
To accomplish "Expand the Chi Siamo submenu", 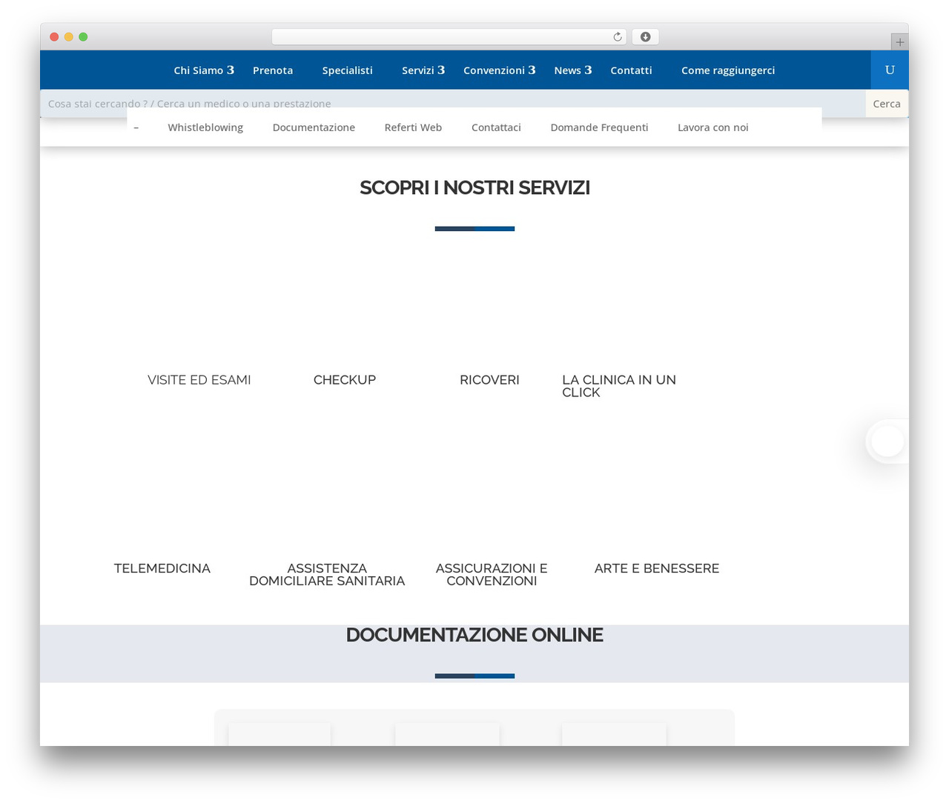I will (204, 70).
